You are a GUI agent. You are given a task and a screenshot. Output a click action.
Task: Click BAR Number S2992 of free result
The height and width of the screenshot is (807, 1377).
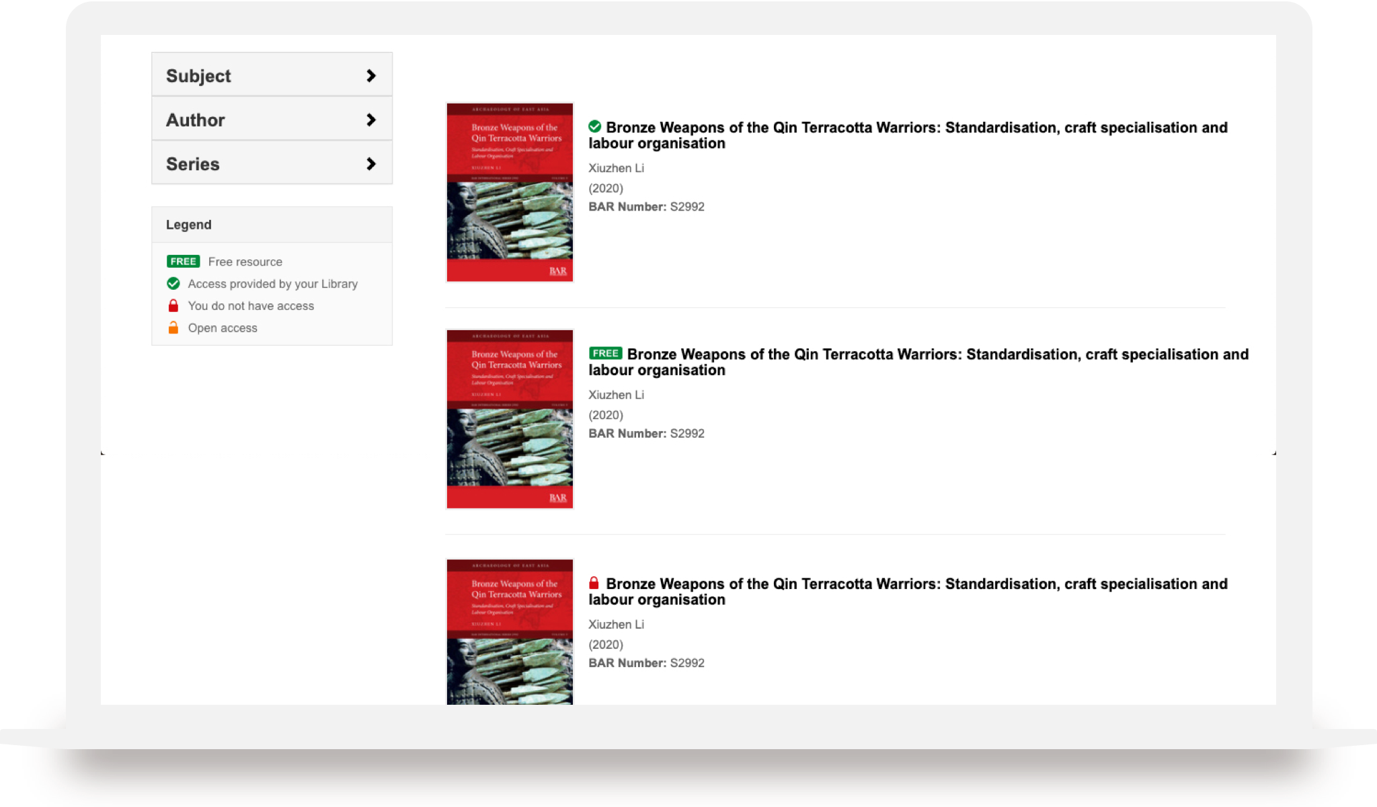646,433
